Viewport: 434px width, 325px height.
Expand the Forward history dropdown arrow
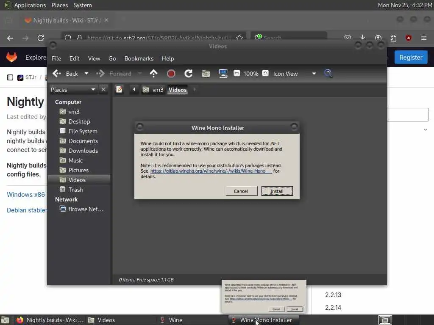[x=140, y=74]
